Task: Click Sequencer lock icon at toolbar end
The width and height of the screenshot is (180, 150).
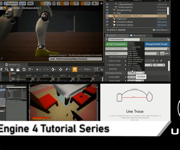Action: (x=101, y=69)
